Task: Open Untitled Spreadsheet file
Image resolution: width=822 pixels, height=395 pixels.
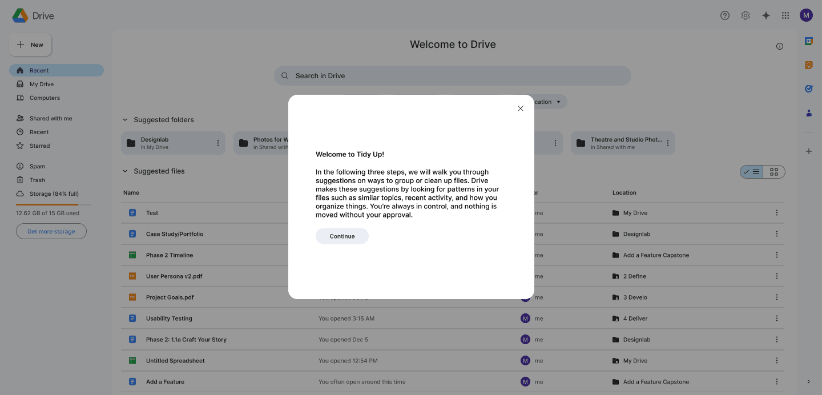Action: click(175, 361)
